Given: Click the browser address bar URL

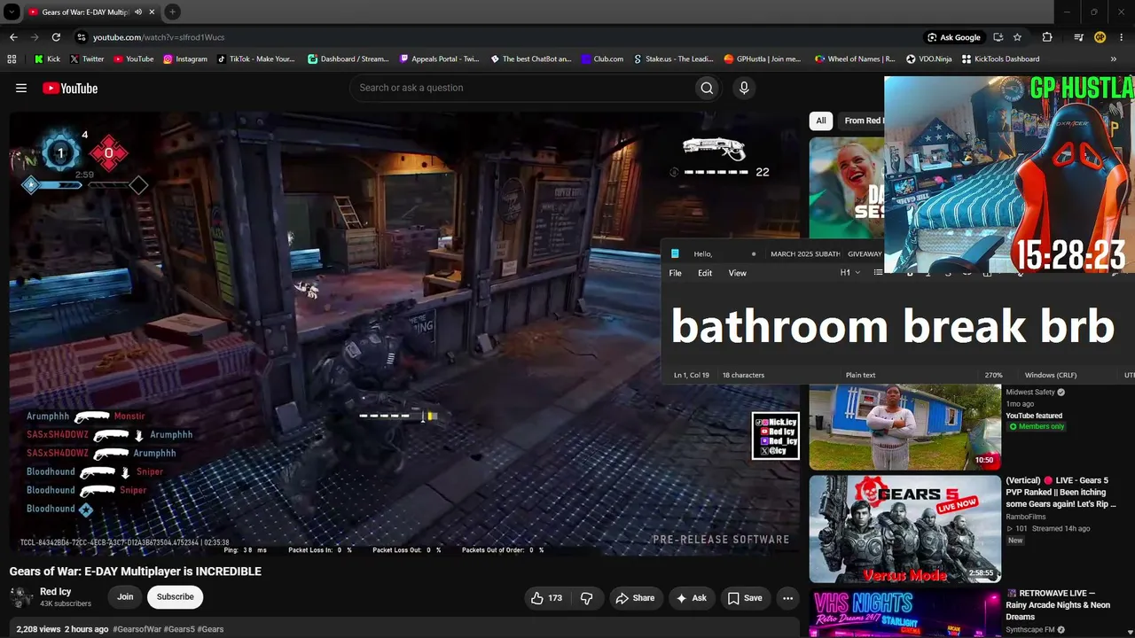Looking at the screenshot, I should tap(159, 37).
